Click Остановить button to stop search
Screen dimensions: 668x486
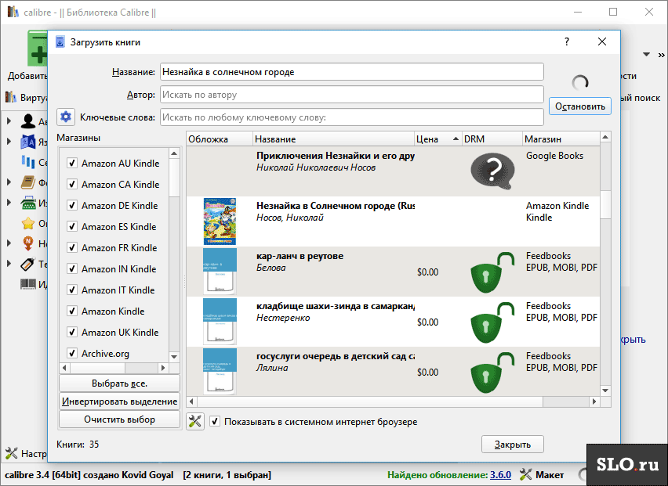pos(580,106)
